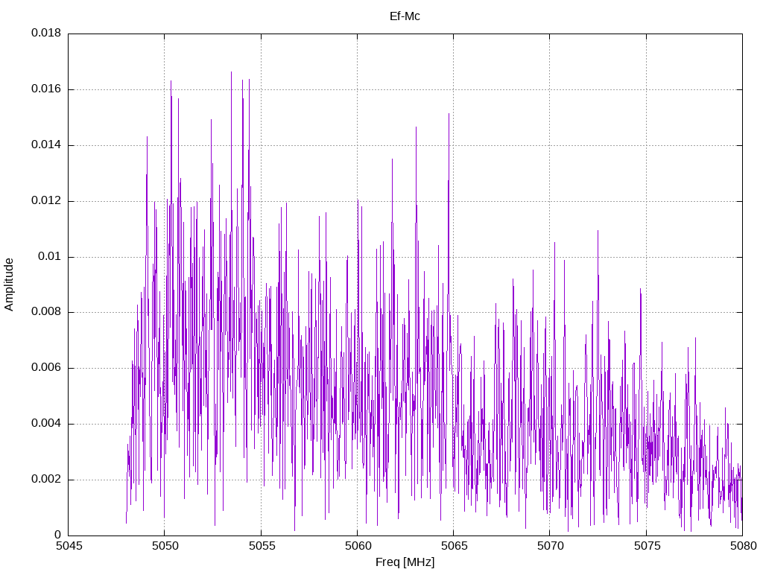Click the y-axis tick label 0 at origin

pyautogui.click(x=58, y=535)
